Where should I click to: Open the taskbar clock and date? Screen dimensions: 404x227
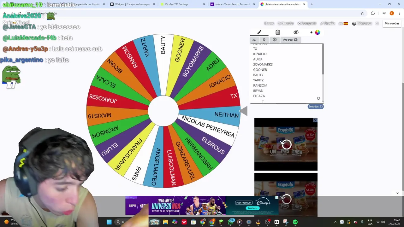tap(394, 222)
